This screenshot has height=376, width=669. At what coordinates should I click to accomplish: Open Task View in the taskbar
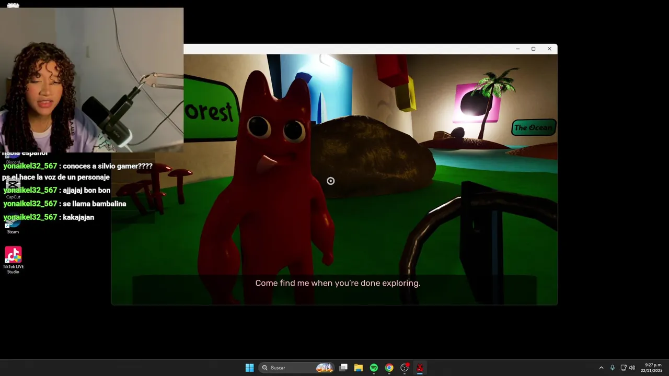(x=343, y=368)
